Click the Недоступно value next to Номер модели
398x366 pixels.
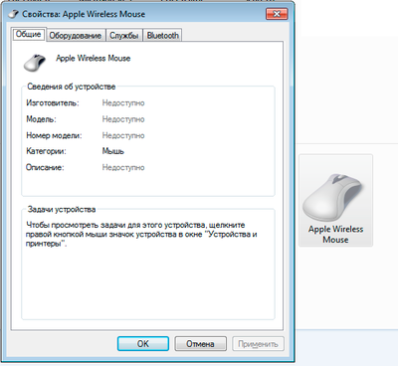click(x=123, y=135)
